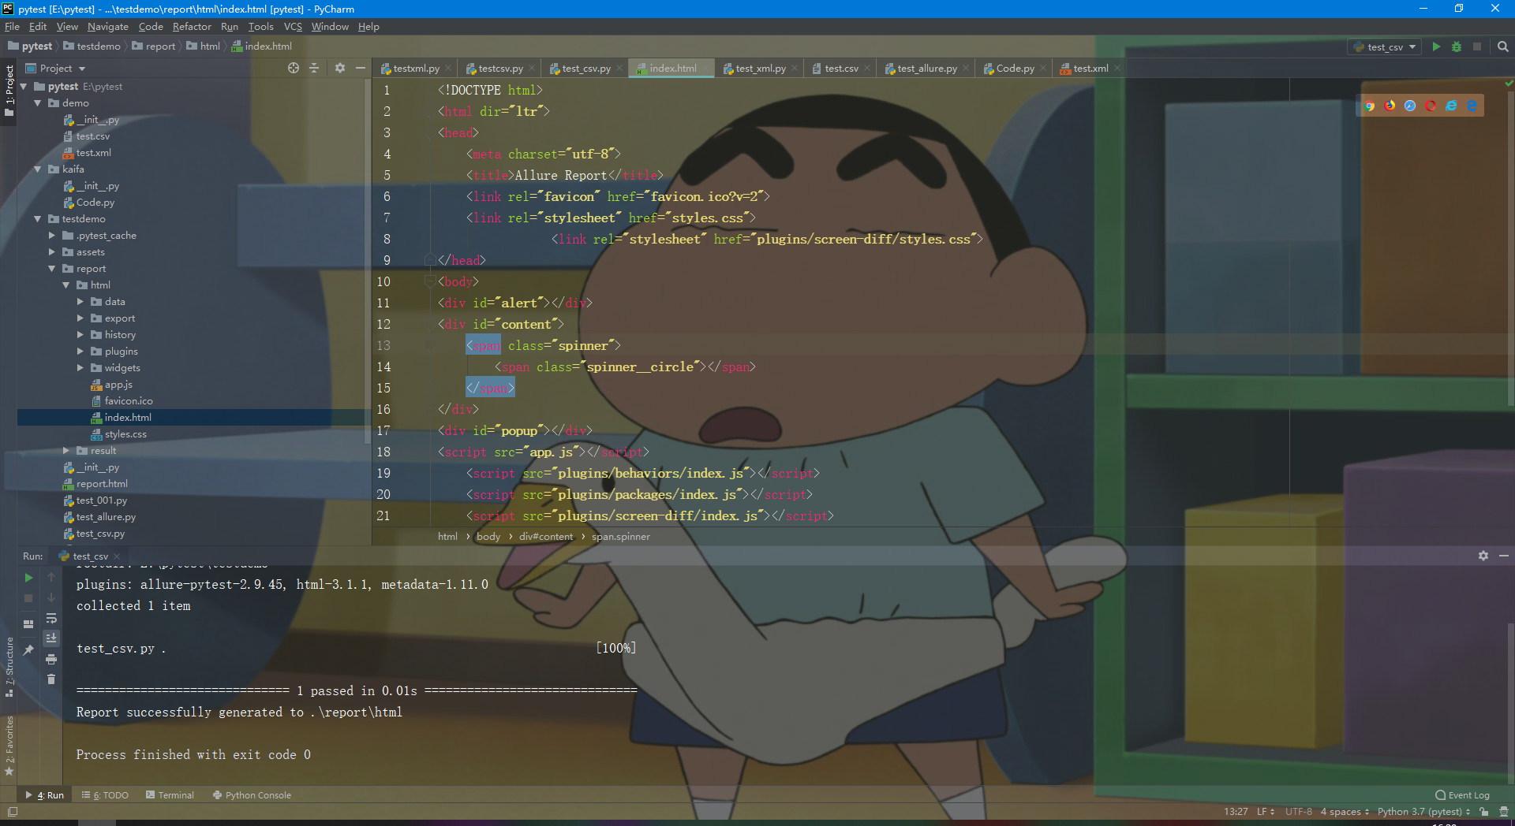
Task: Close the testxml.py editor tab
Action: click(448, 69)
